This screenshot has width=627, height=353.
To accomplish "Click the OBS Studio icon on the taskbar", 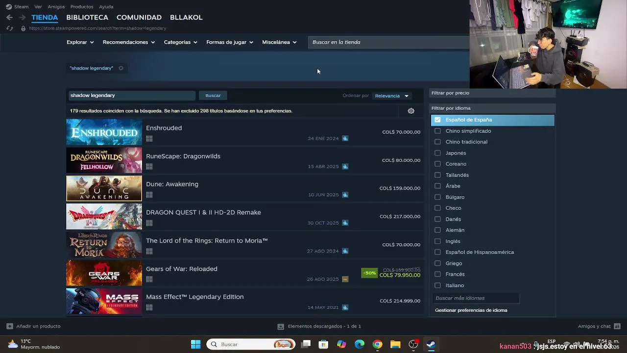I will pos(413,344).
